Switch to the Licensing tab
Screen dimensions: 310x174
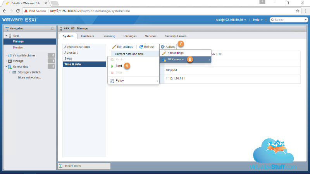(x=109, y=36)
